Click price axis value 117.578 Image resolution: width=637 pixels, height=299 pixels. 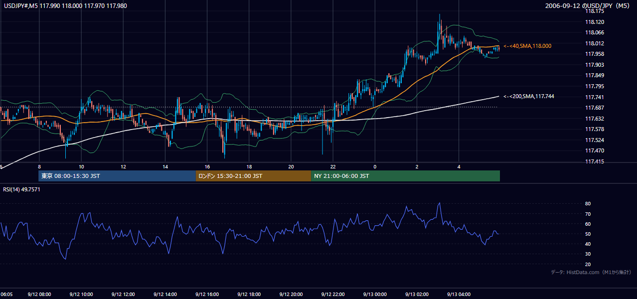click(x=594, y=130)
